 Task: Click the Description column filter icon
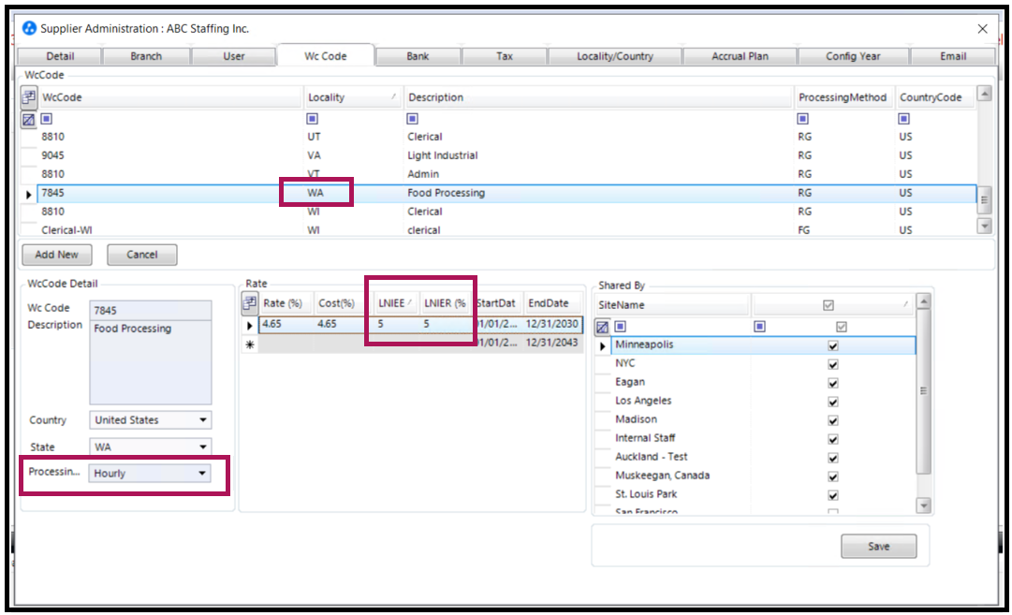point(413,119)
